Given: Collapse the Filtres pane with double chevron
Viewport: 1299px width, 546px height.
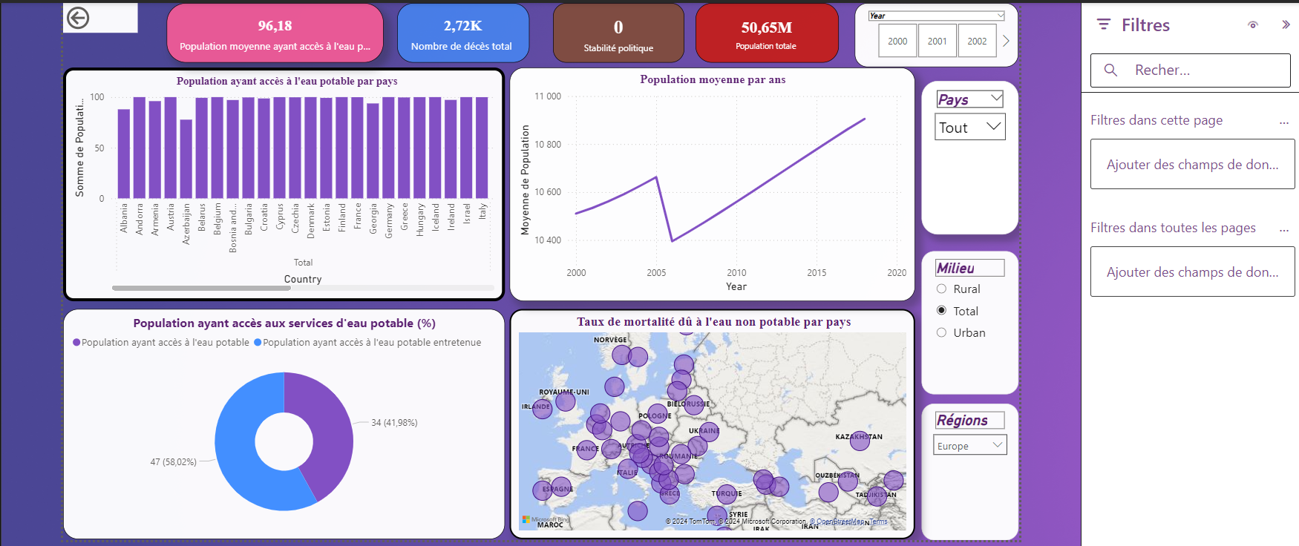Looking at the screenshot, I should pos(1286,25).
